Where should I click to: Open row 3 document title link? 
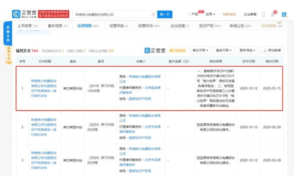coord(44,160)
